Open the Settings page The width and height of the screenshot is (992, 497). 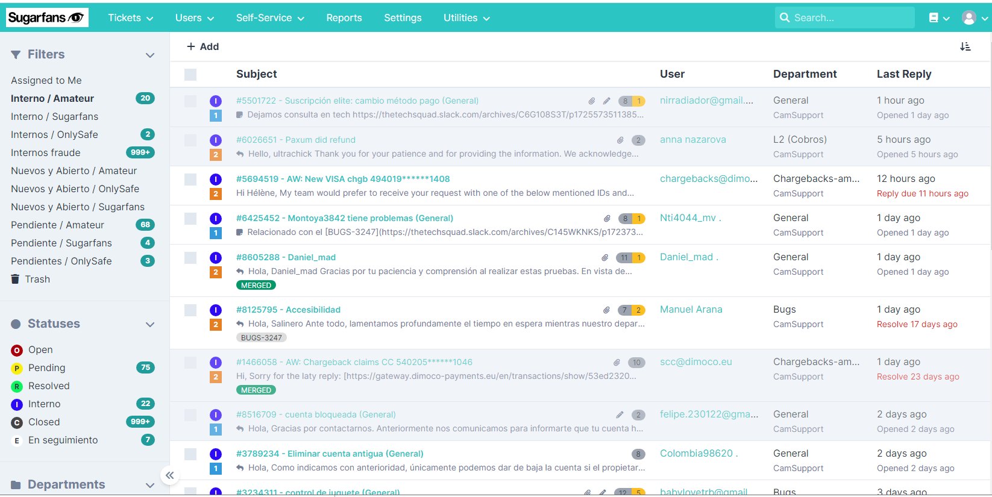[x=403, y=18]
